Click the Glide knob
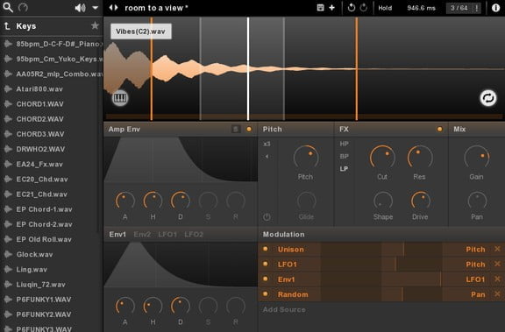Image resolution: width=505 pixels, height=332 pixels. click(306, 201)
